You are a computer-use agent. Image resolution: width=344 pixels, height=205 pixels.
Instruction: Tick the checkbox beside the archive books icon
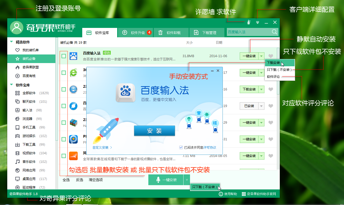tap(64, 123)
